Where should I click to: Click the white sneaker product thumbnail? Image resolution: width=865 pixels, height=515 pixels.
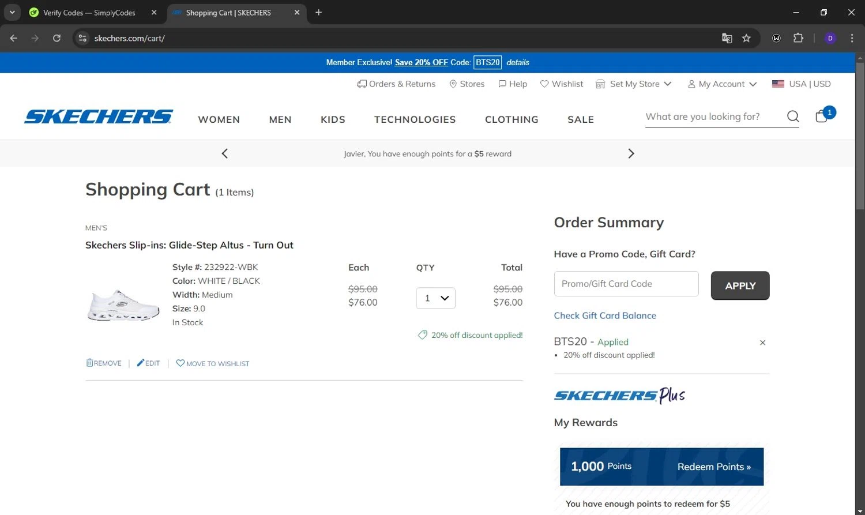coord(123,305)
